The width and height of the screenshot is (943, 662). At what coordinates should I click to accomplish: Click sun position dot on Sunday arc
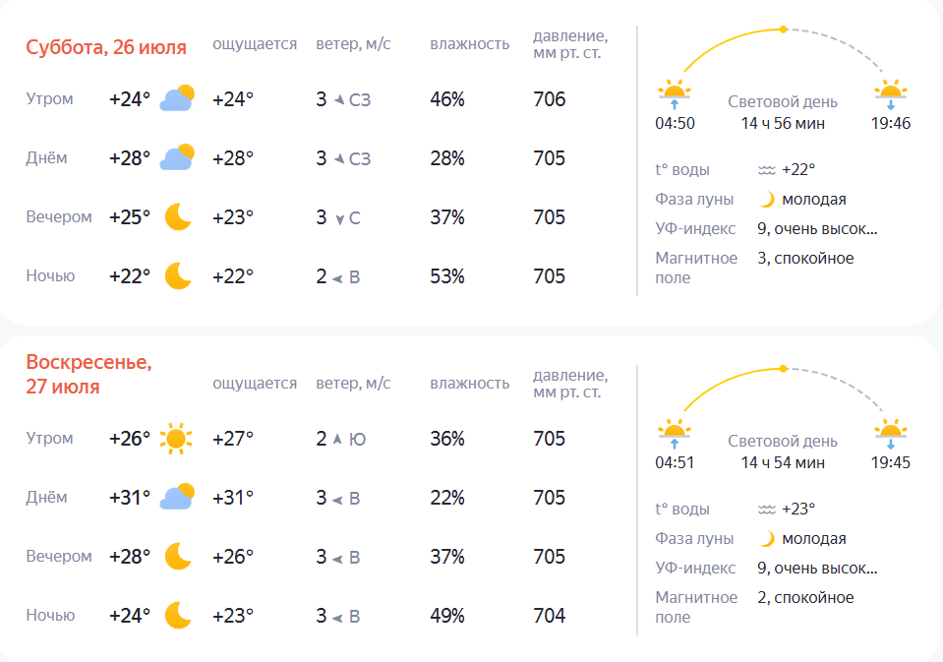pyautogui.click(x=783, y=368)
